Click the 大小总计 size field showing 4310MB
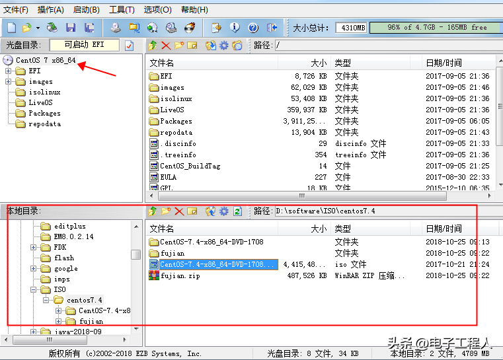The width and height of the screenshot is (503, 360). coord(351,28)
